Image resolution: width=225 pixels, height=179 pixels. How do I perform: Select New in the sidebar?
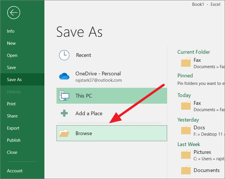(22, 43)
